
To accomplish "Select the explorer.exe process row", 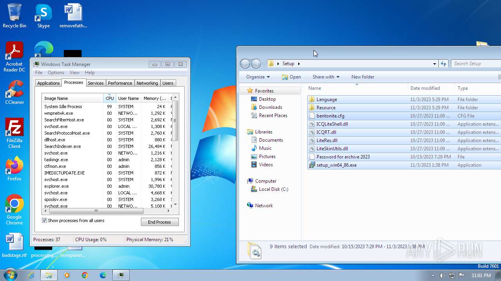I will tap(107, 186).
